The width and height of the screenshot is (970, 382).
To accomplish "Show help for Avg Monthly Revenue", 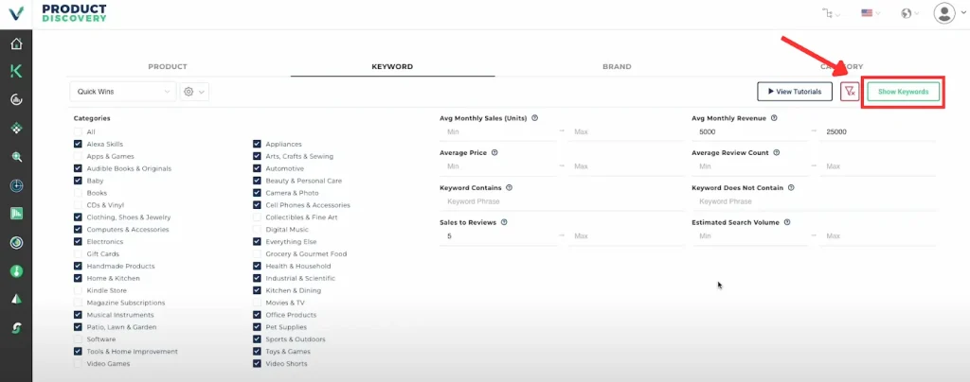I will [x=774, y=118].
